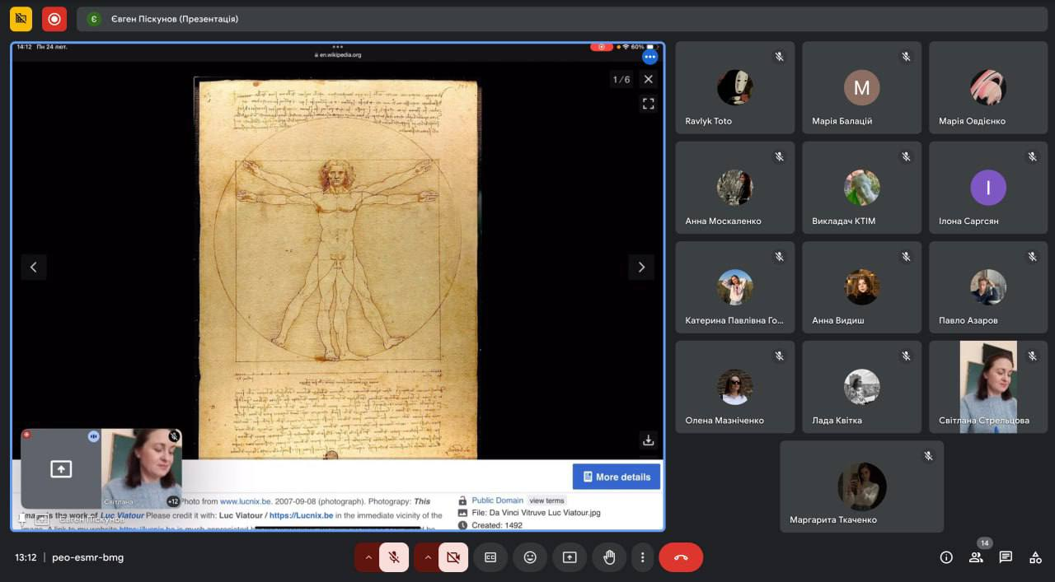Expand audio settings arrow beside microphone
This screenshot has height=582, width=1055.
pyautogui.click(x=368, y=557)
